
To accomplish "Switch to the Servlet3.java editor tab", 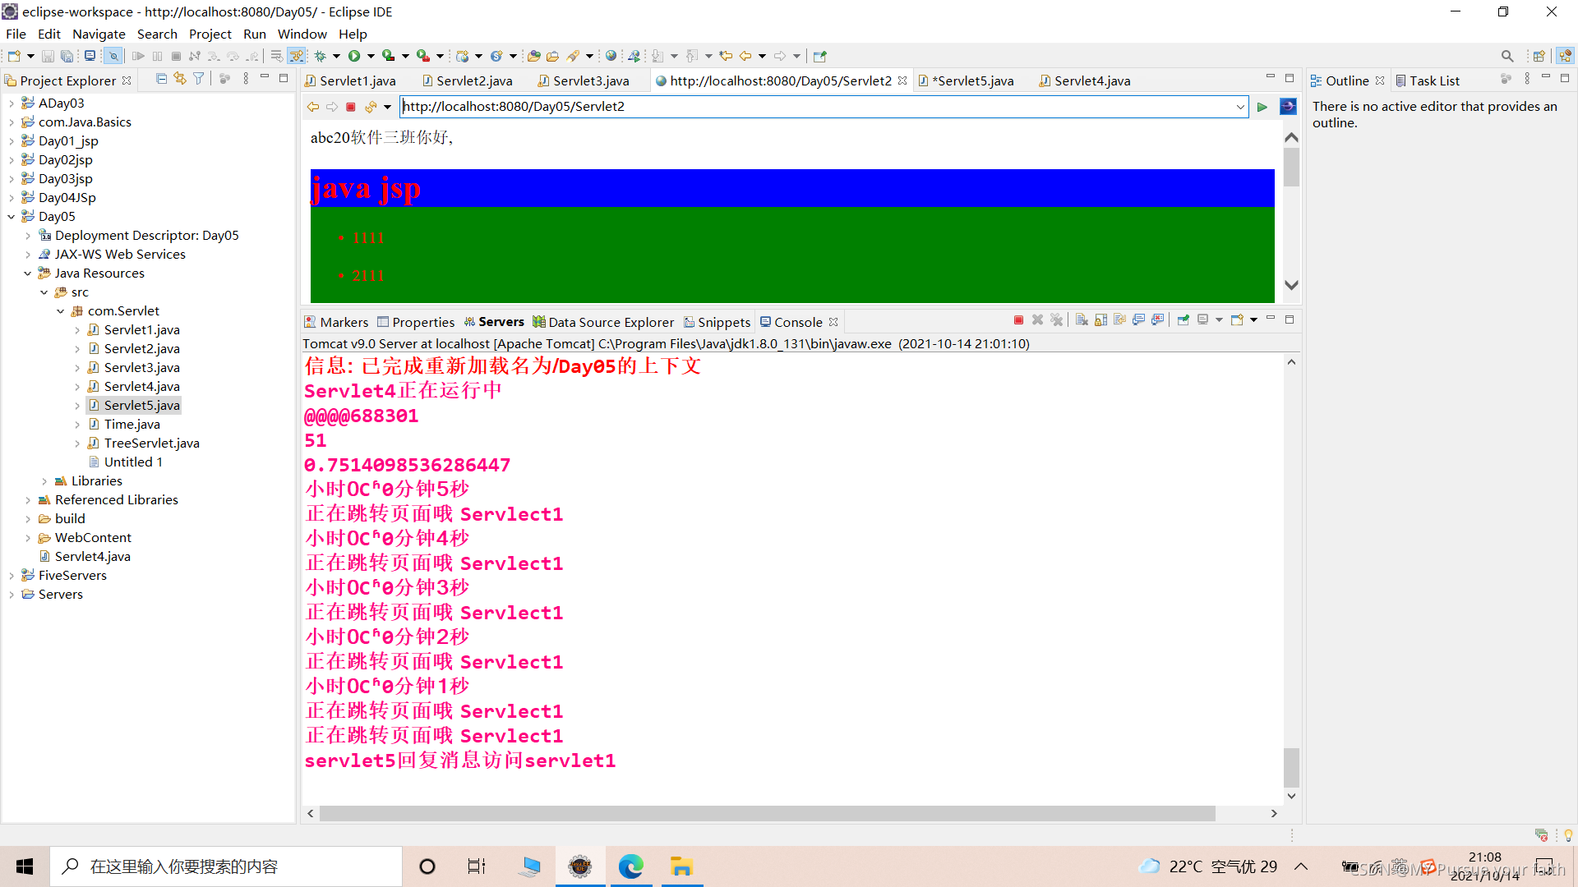I will 590,80.
